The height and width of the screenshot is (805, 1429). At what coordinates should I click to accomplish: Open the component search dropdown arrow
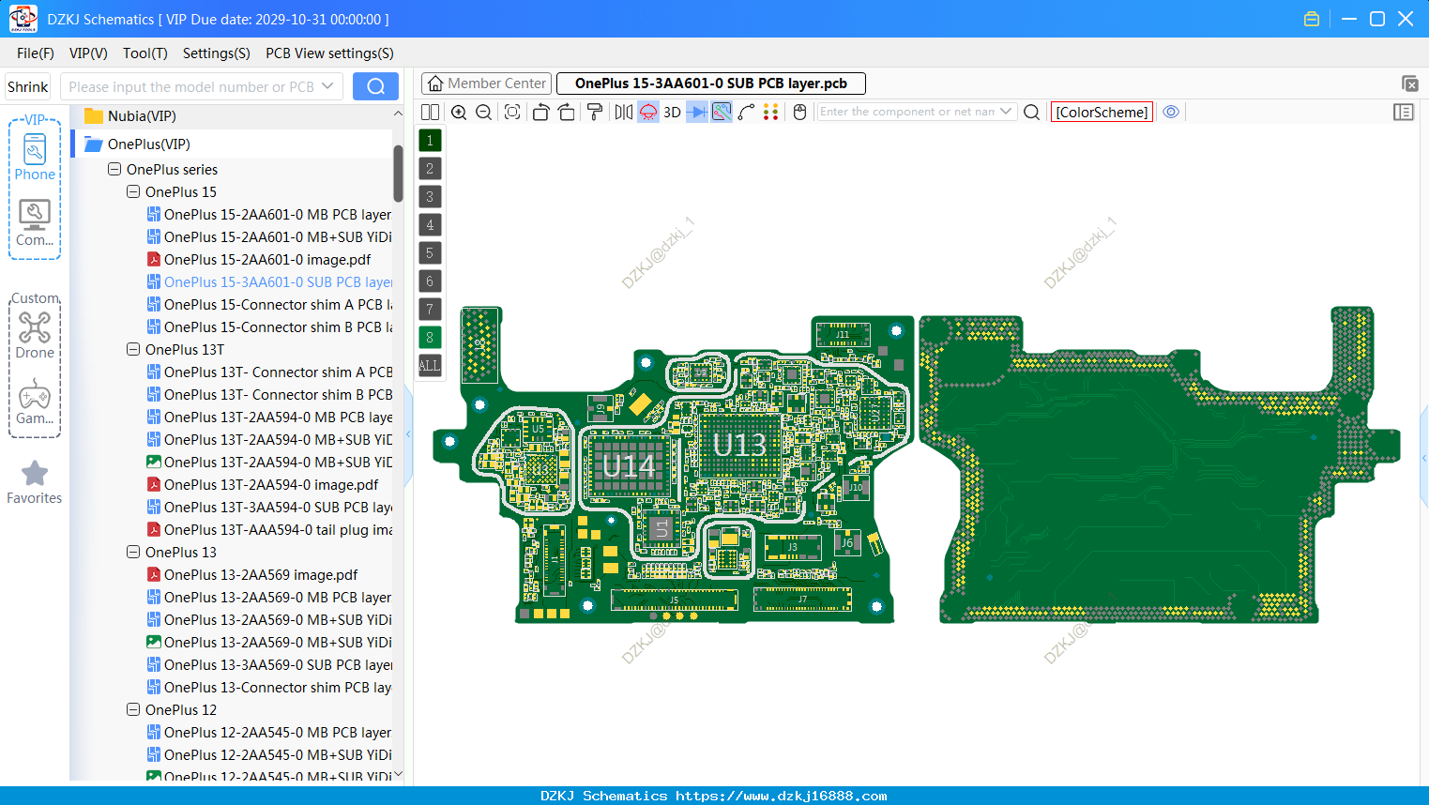pyautogui.click(x=1007, y=112)
